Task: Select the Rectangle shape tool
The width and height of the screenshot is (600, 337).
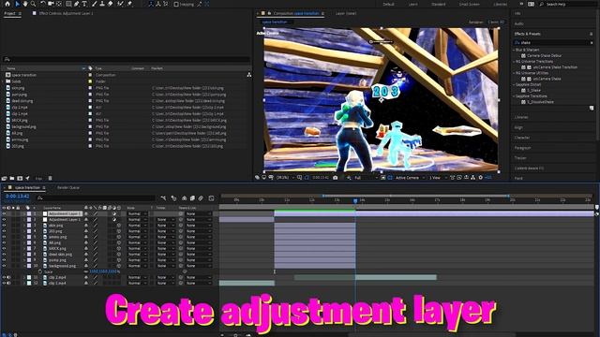Action: tap(68, 4)
